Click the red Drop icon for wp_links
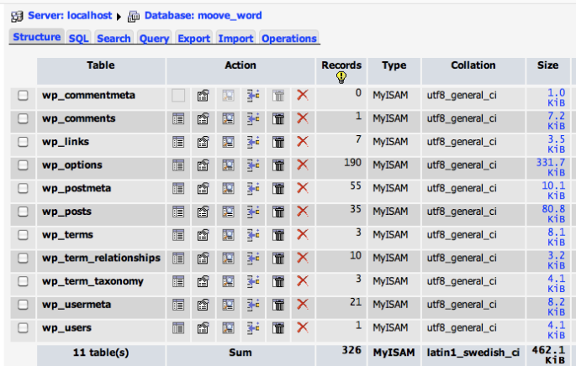 [x=303, y=142]
